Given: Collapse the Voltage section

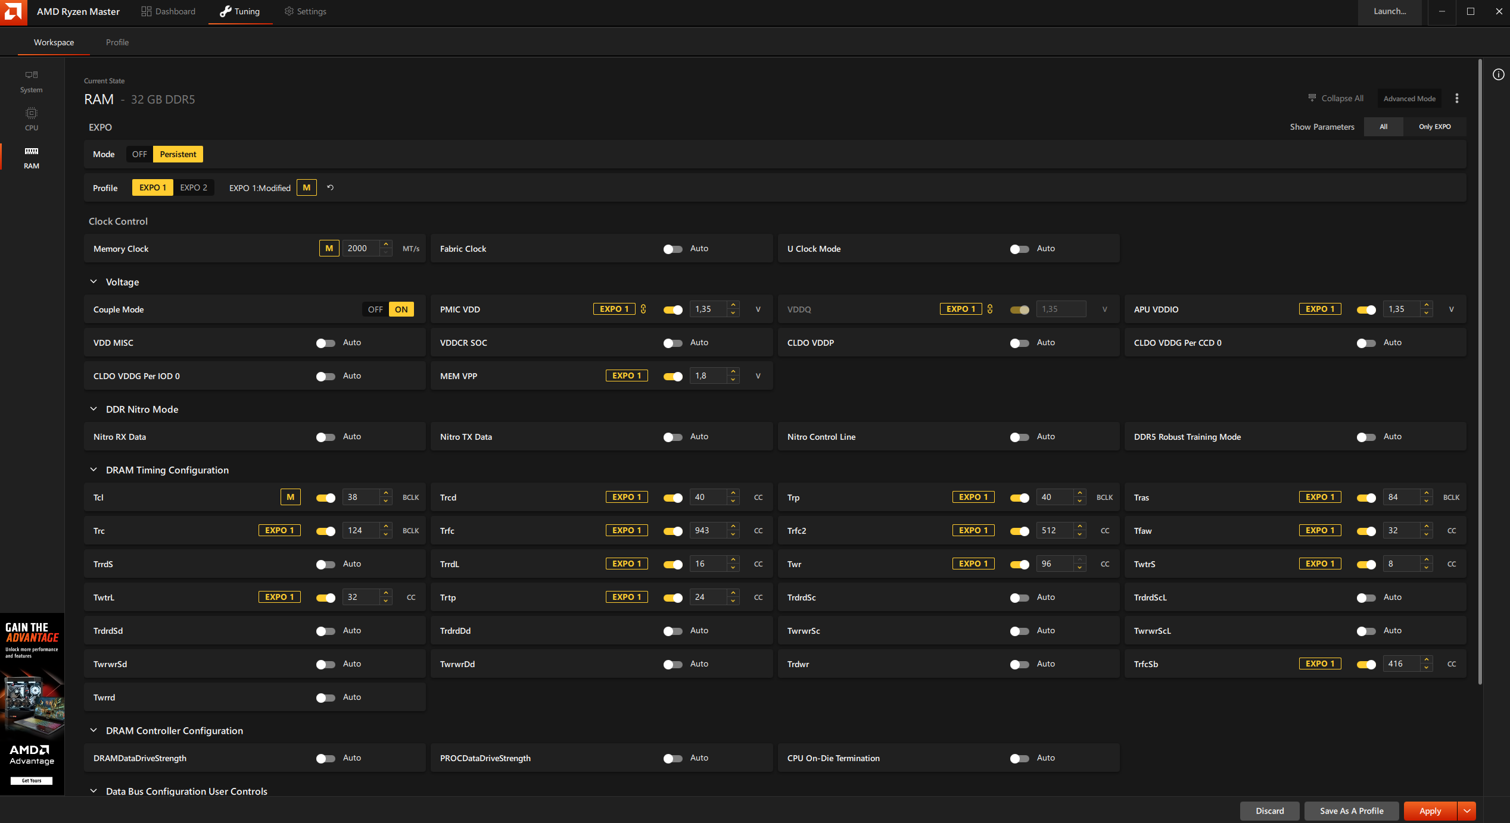Looking at the screenshot, I should point(94,281).
